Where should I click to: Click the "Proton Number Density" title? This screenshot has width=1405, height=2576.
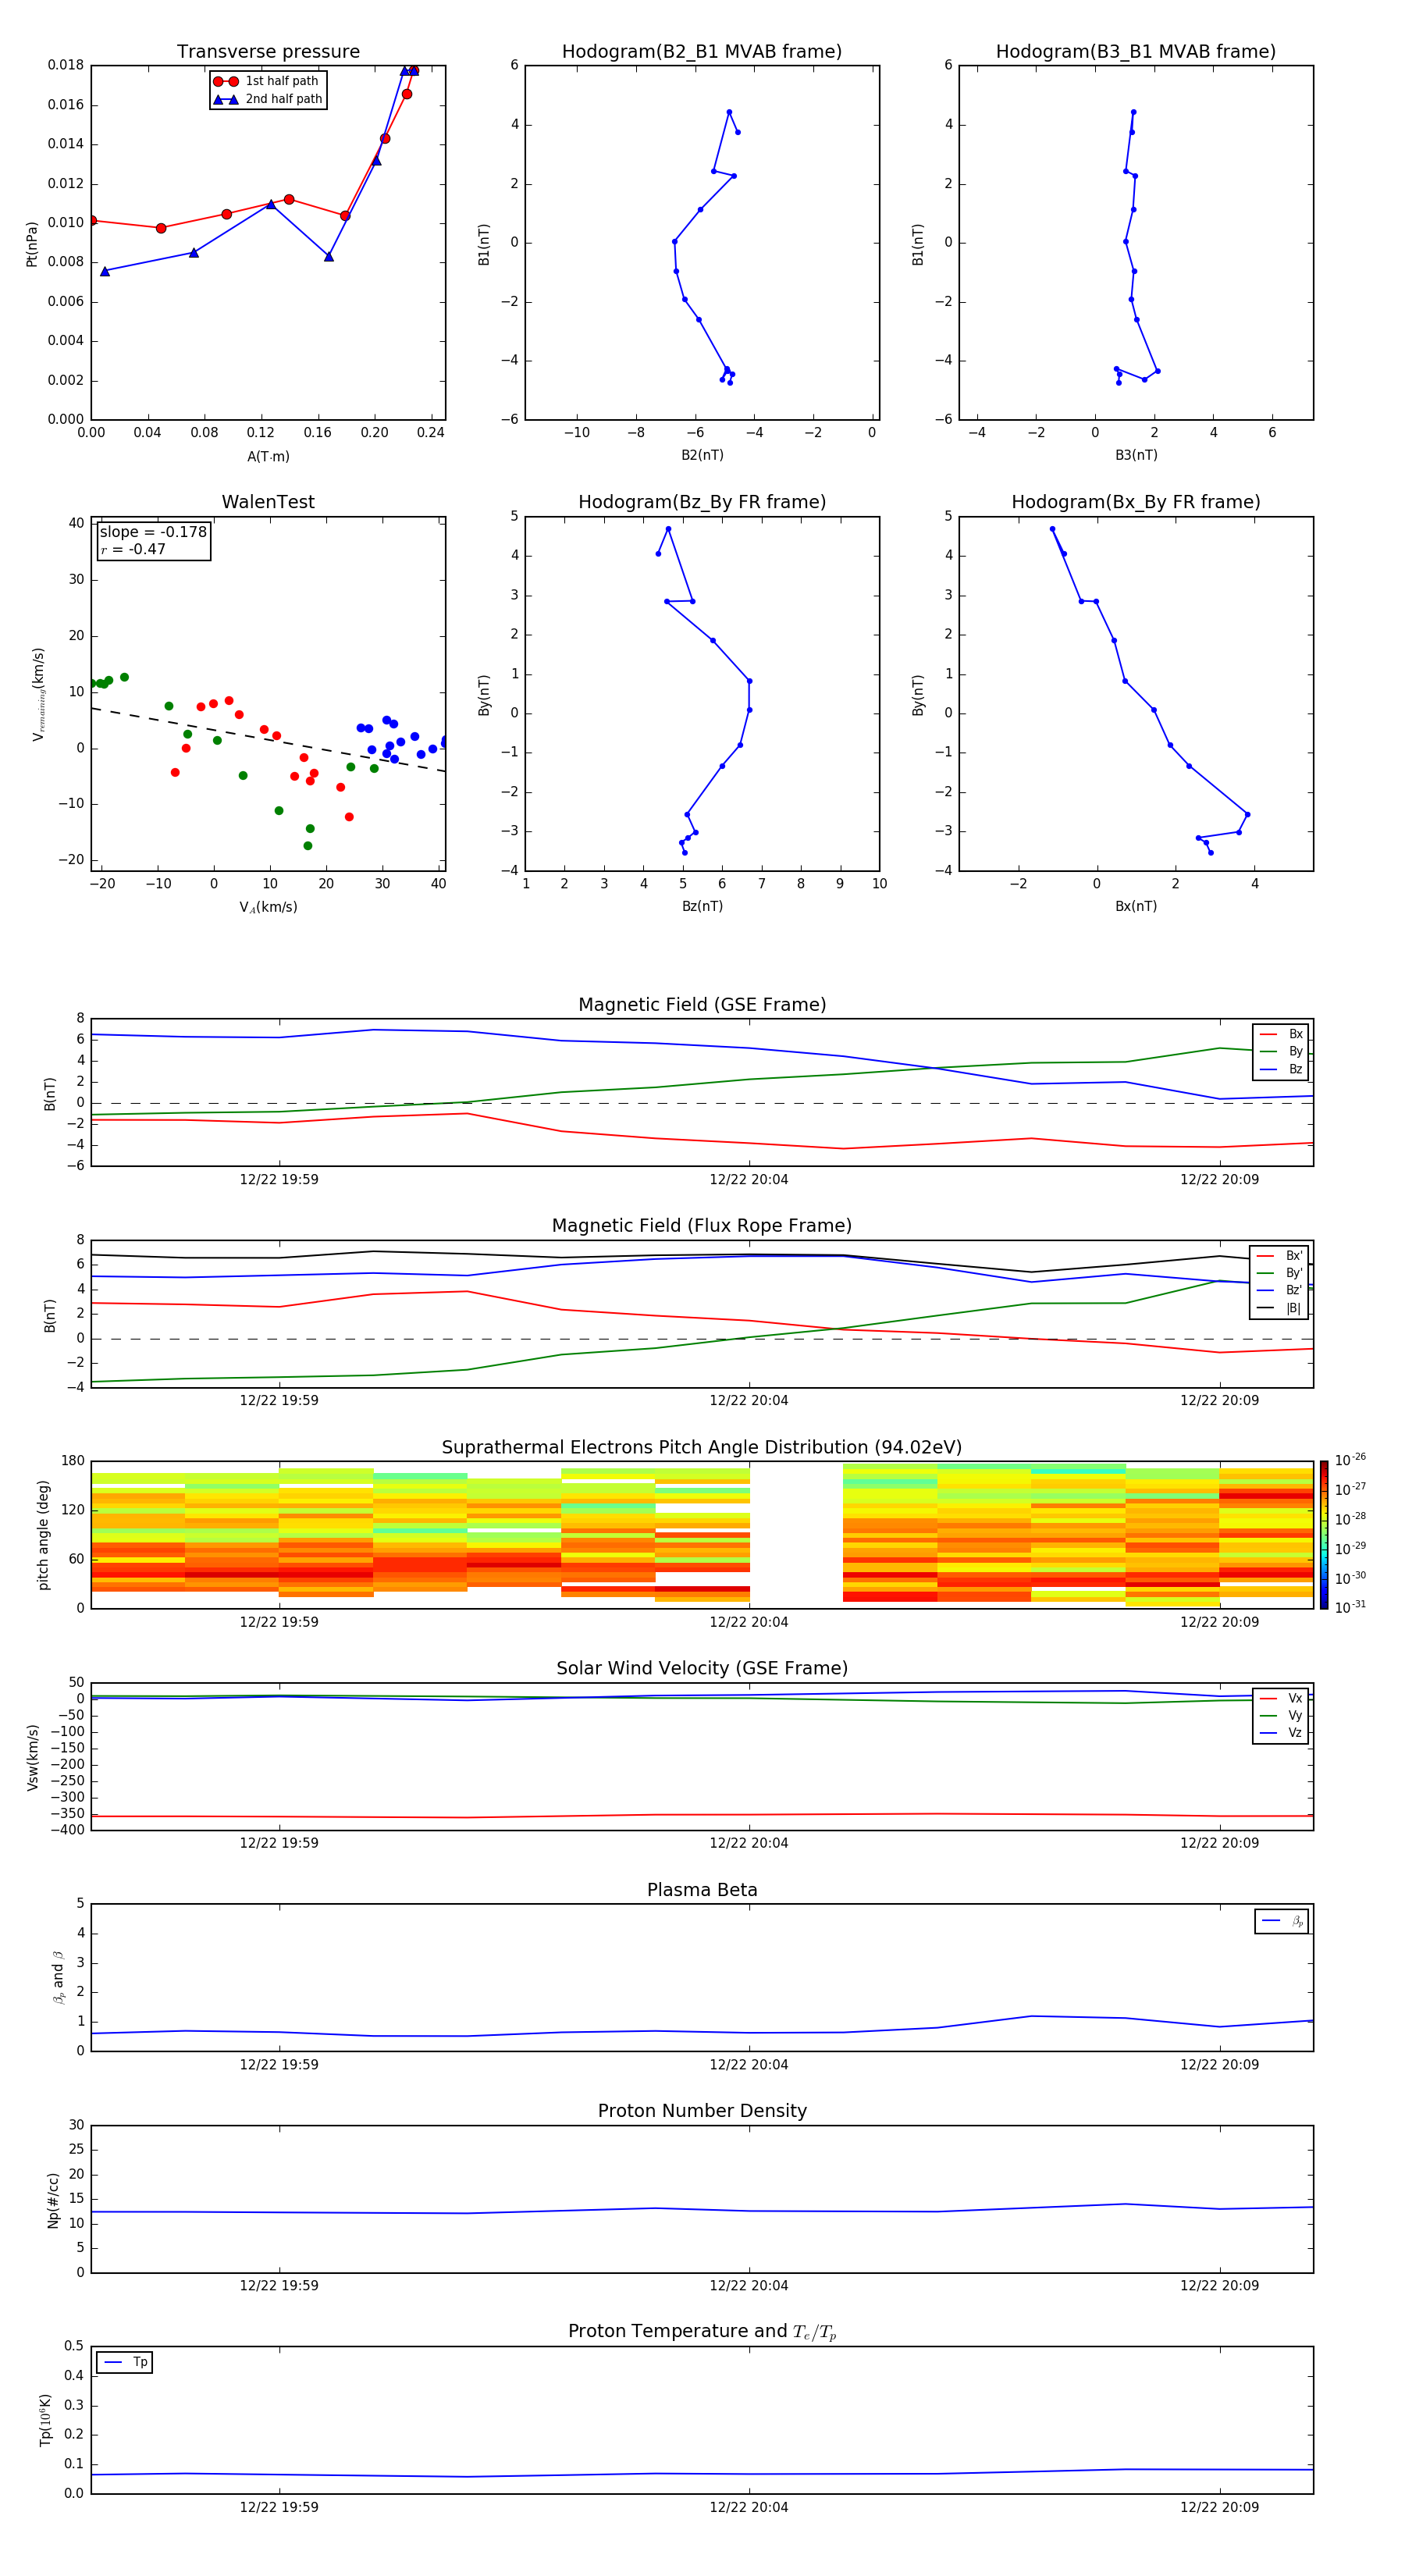702,2111
